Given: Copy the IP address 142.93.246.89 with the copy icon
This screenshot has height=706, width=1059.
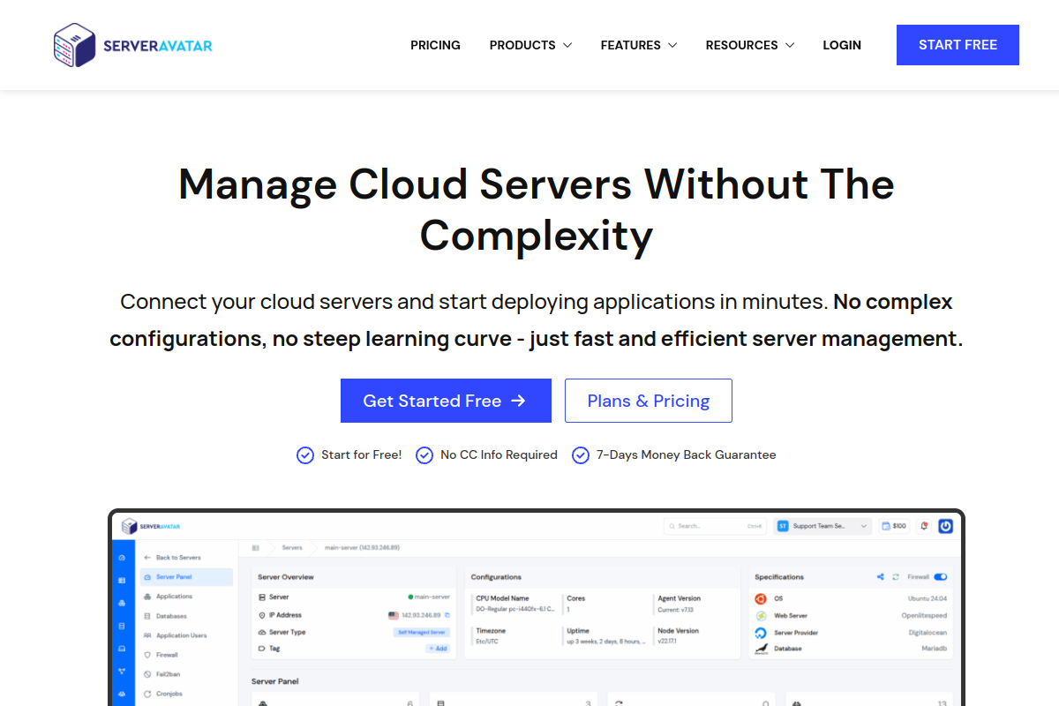Looking at the screenshot, I should 447,615.
